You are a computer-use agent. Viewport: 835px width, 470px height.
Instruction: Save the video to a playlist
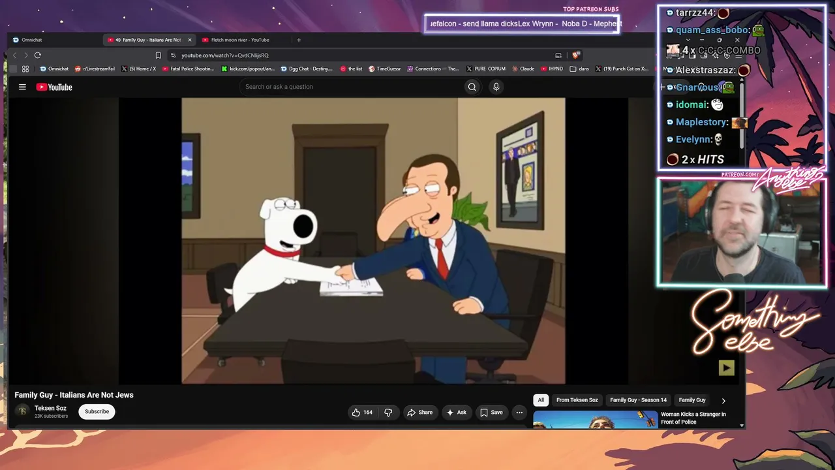coord(491,413)
